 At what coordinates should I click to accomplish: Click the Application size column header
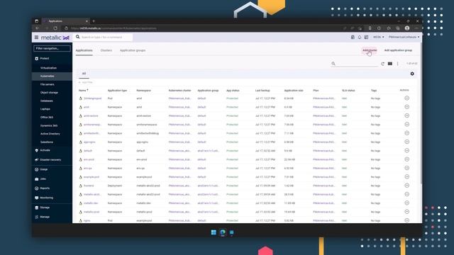coord(294,91)
